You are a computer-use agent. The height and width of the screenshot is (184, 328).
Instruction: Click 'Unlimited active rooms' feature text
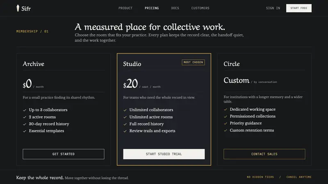tap(151, 117)
